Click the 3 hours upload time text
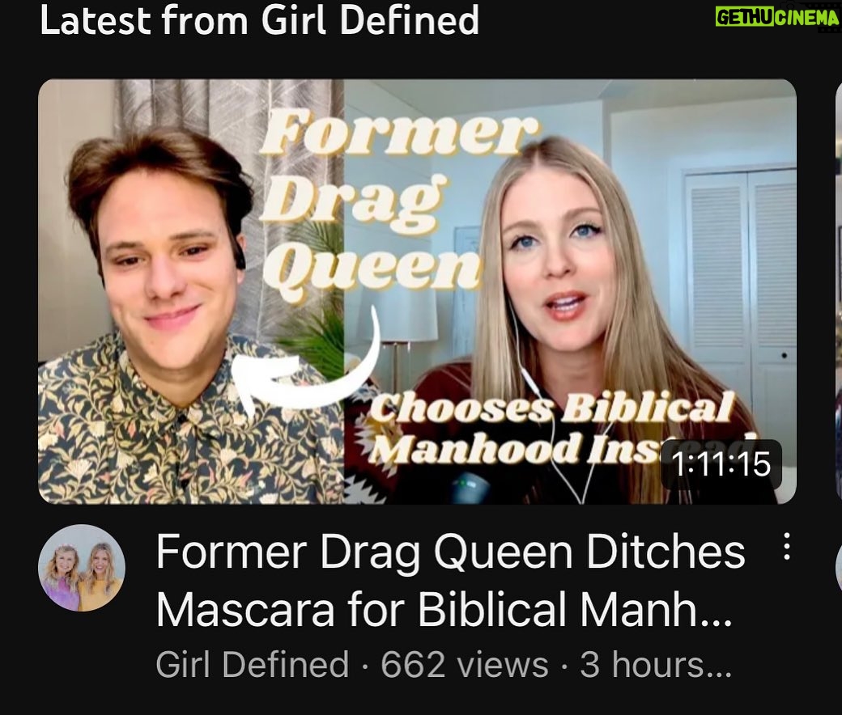Screen dimensions: 842x715 tap(655, 664)
